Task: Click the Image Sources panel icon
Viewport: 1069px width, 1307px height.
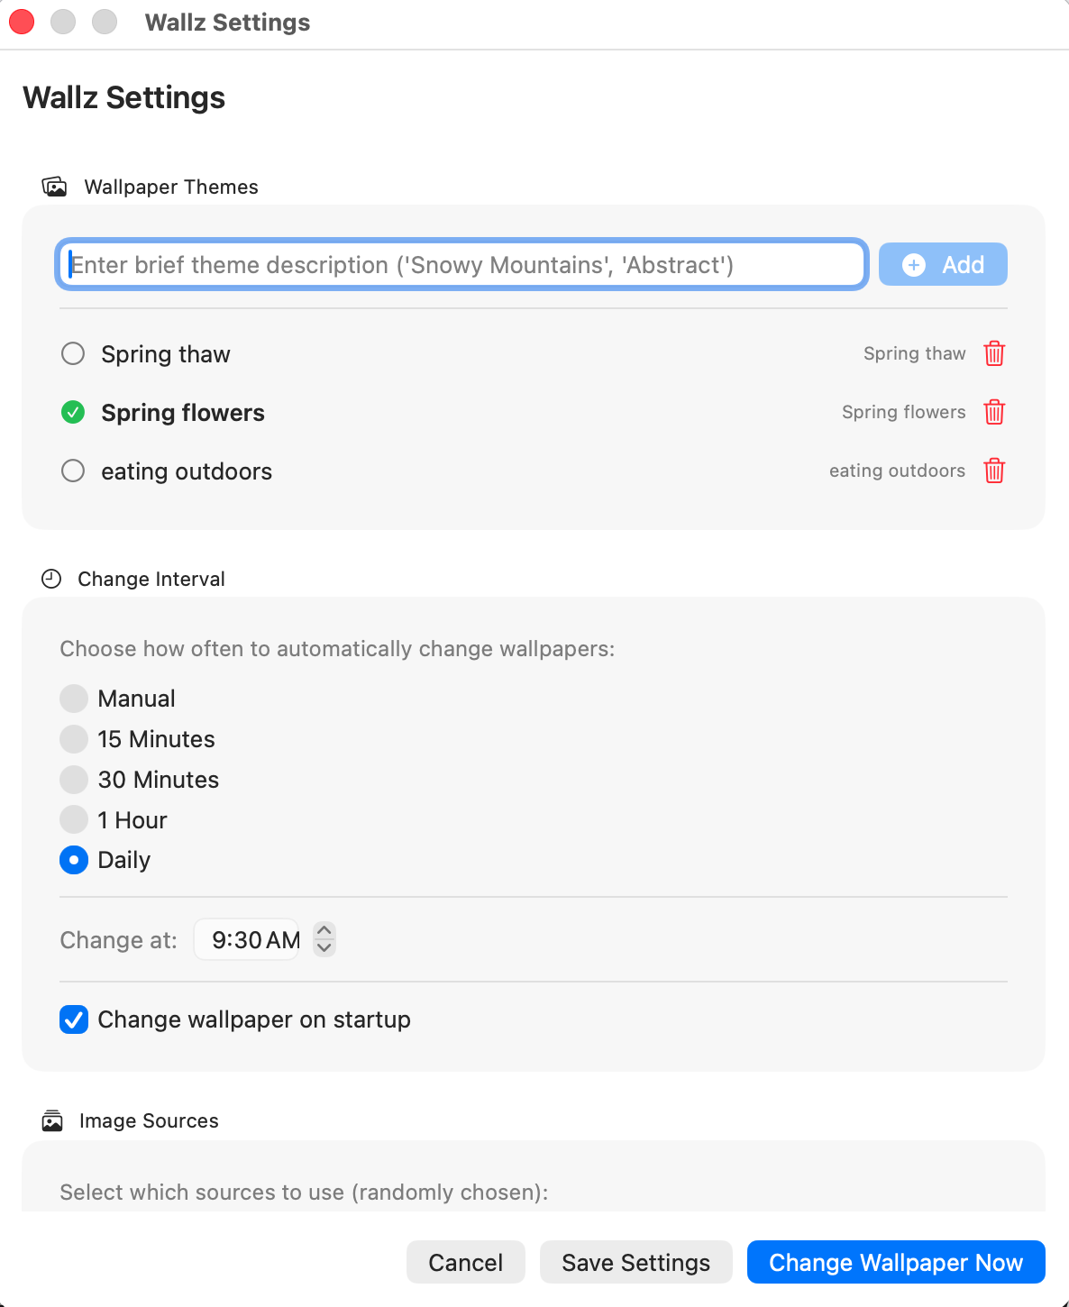Action: (x=52, y=1120)
